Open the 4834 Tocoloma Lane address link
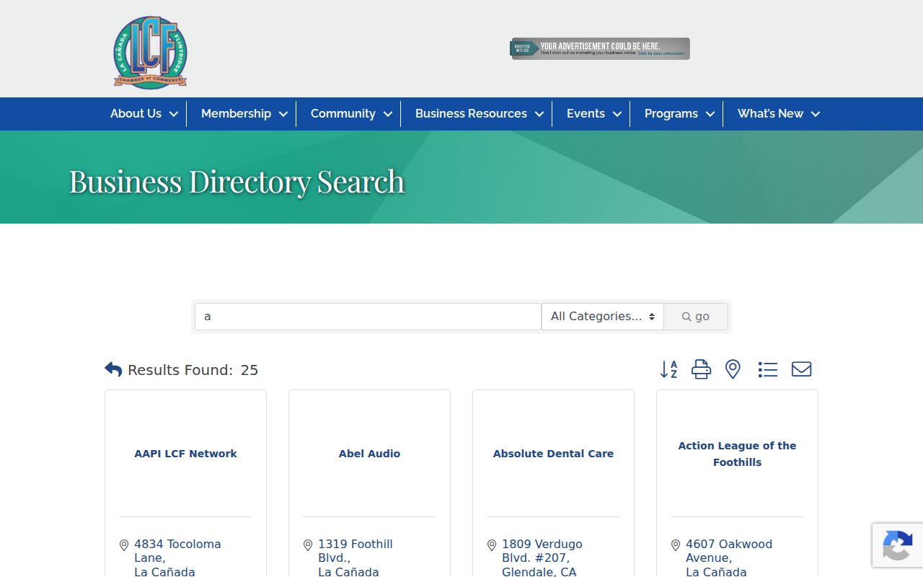923x577 pixels. pos(177,558)
